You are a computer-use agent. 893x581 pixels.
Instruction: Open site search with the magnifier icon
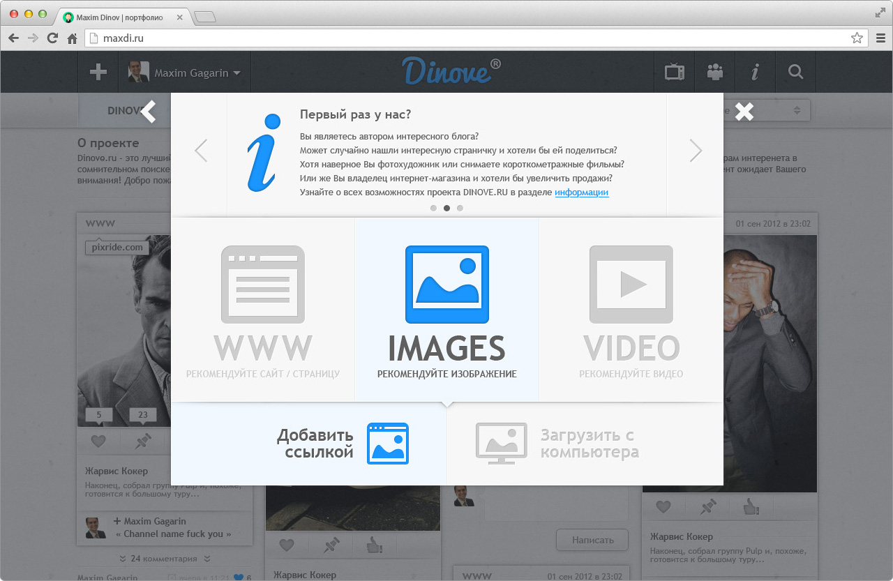795,71
